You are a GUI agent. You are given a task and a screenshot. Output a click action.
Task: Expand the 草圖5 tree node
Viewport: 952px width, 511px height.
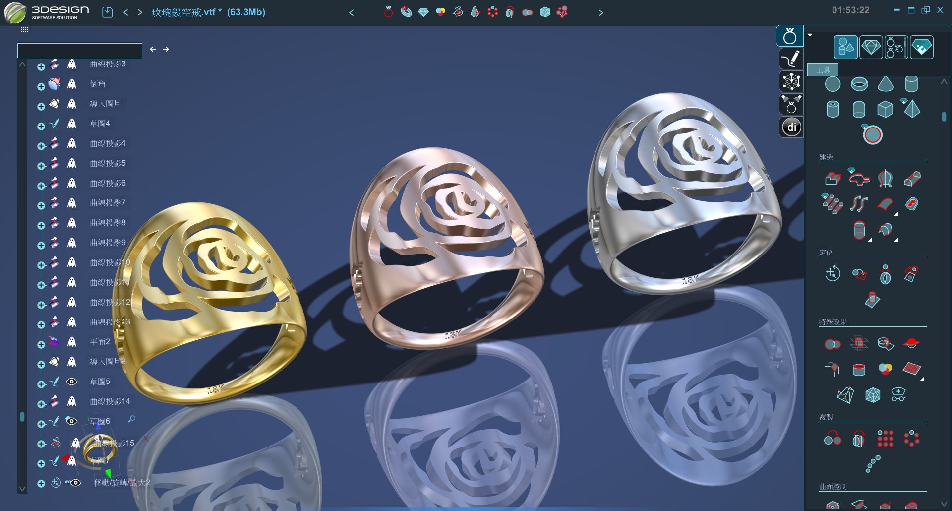click(x=41, y=384)
